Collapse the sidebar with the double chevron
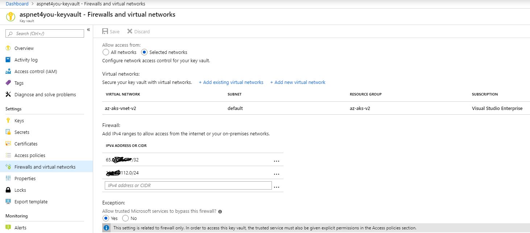 (88, 30)
